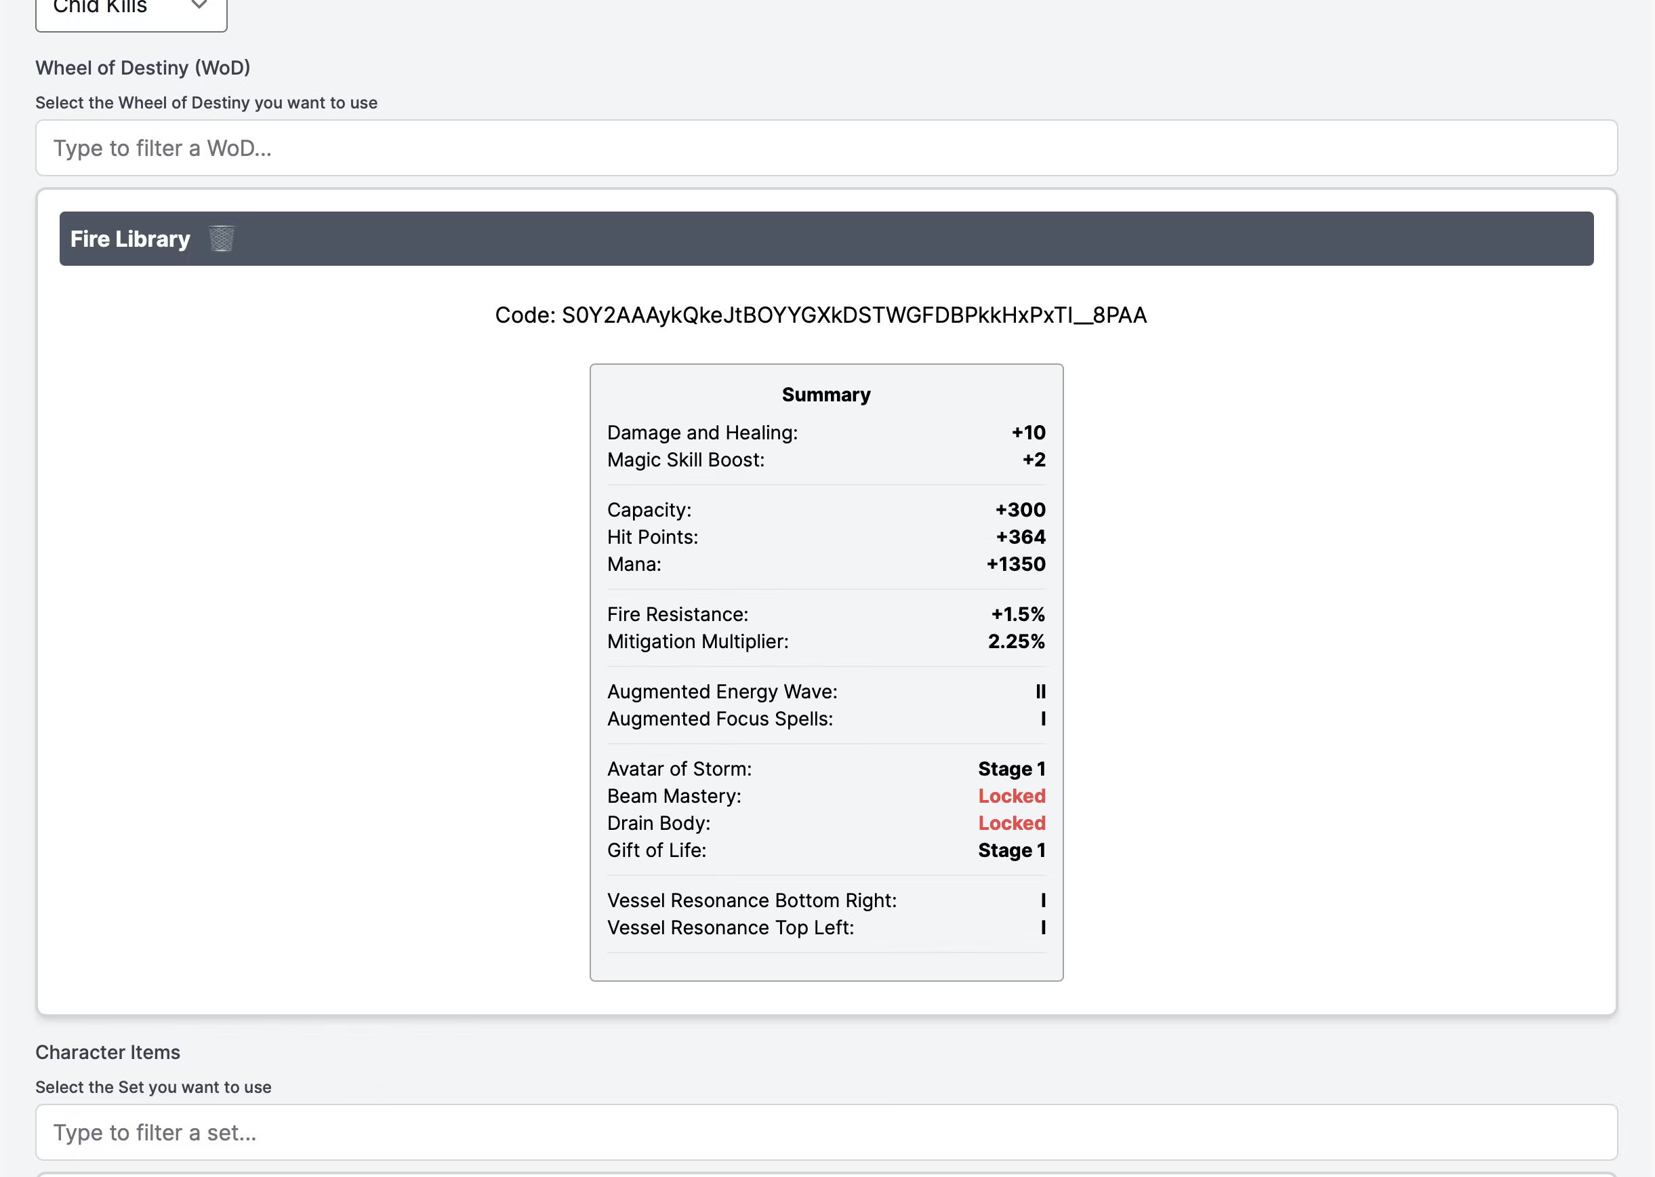Delete the Fire Library wheel via trash icon
Image resolution: width=1655 pixels, height=1177 pixels.
click(x=222, y=239)
